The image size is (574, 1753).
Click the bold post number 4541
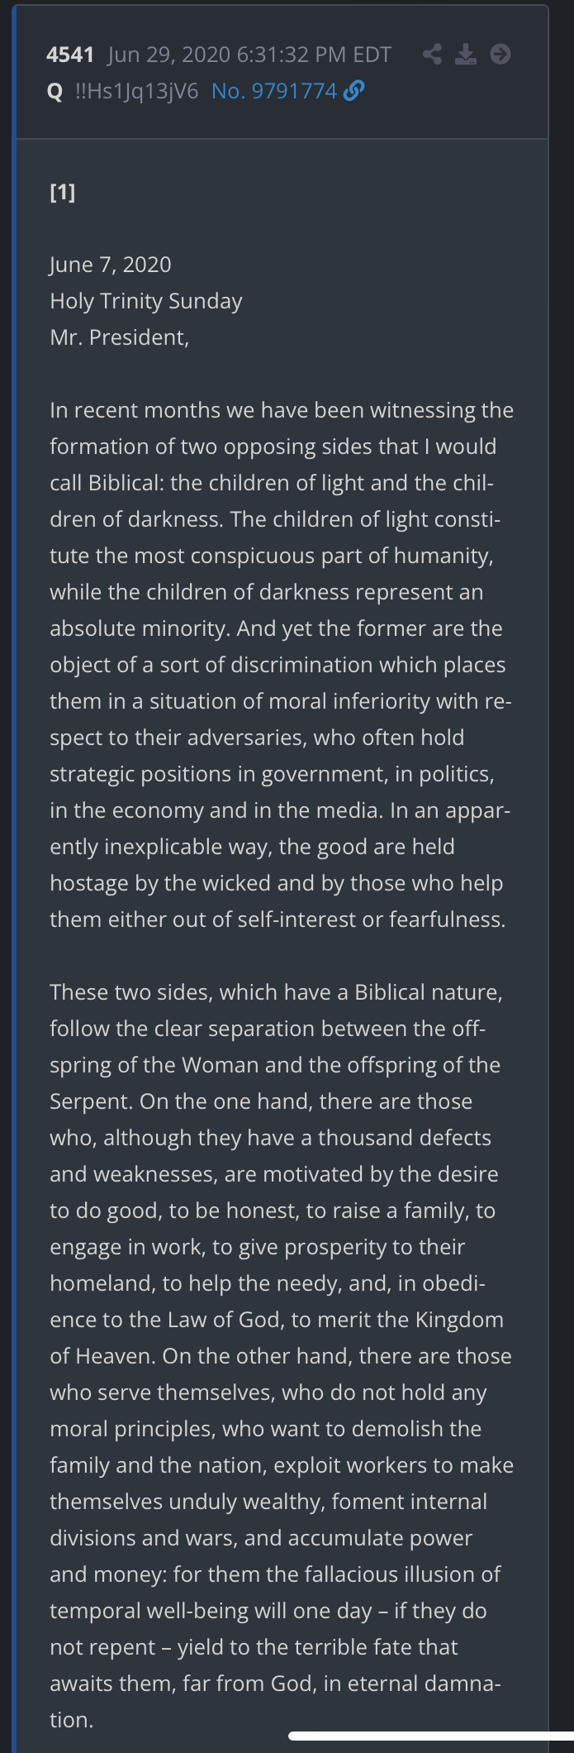tap(70, 55)
